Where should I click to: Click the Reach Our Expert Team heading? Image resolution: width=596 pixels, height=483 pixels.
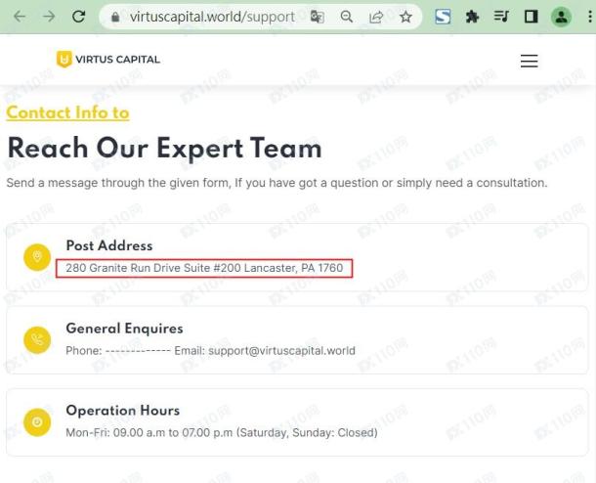coord(164,149)
